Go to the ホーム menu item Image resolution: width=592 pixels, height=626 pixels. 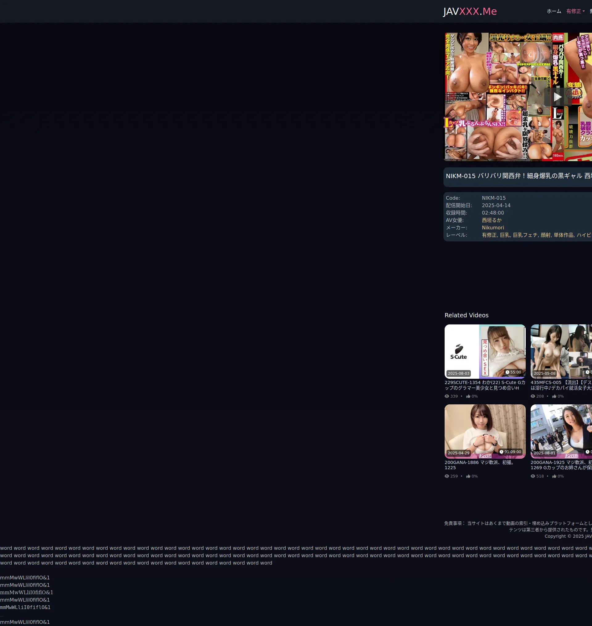(x=554, y=11)
